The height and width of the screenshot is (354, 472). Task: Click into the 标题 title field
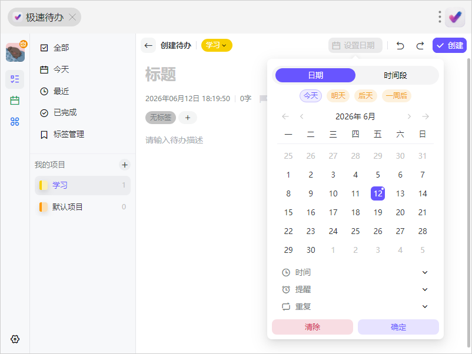click(x=161, y=74)
